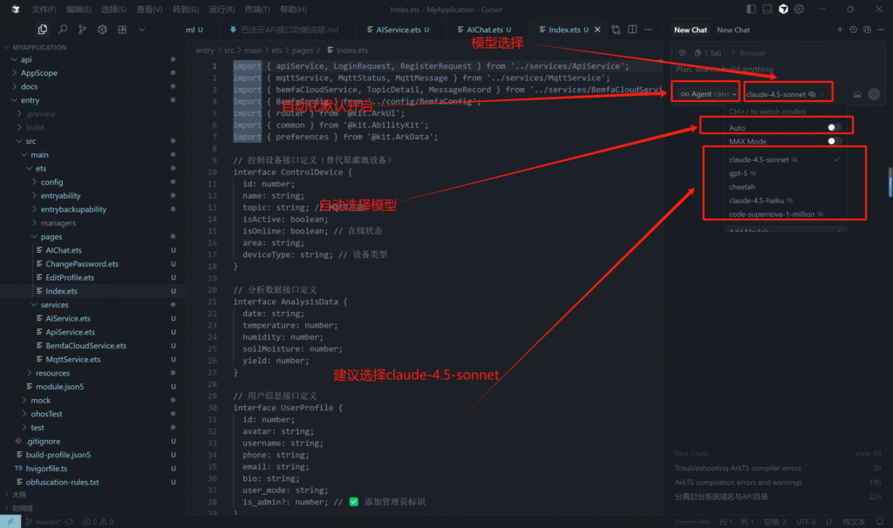Viewport: 893px width, 528px height.
Task: Switch to the AIChat.ets editor tab
Action: 485,30
